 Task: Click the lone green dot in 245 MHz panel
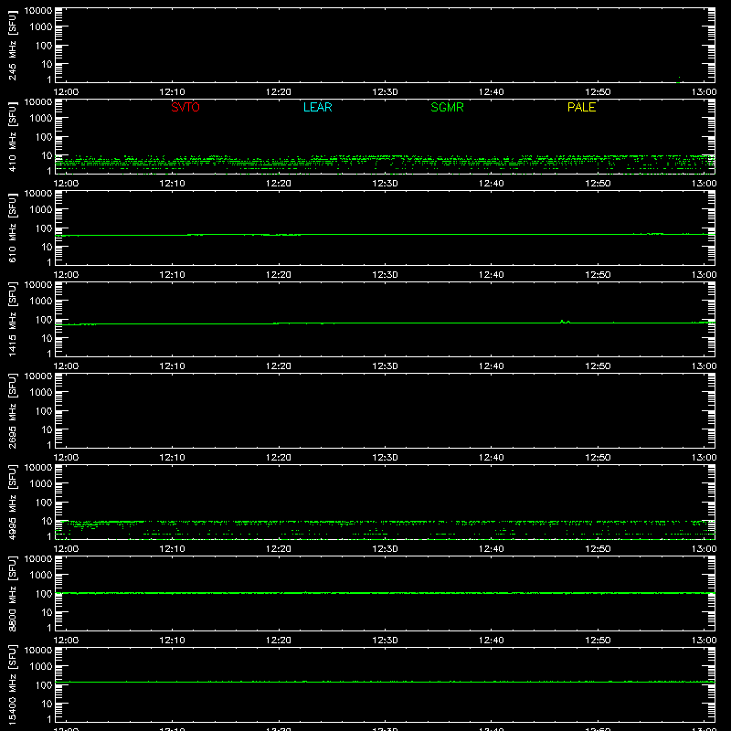coord(679,78)
